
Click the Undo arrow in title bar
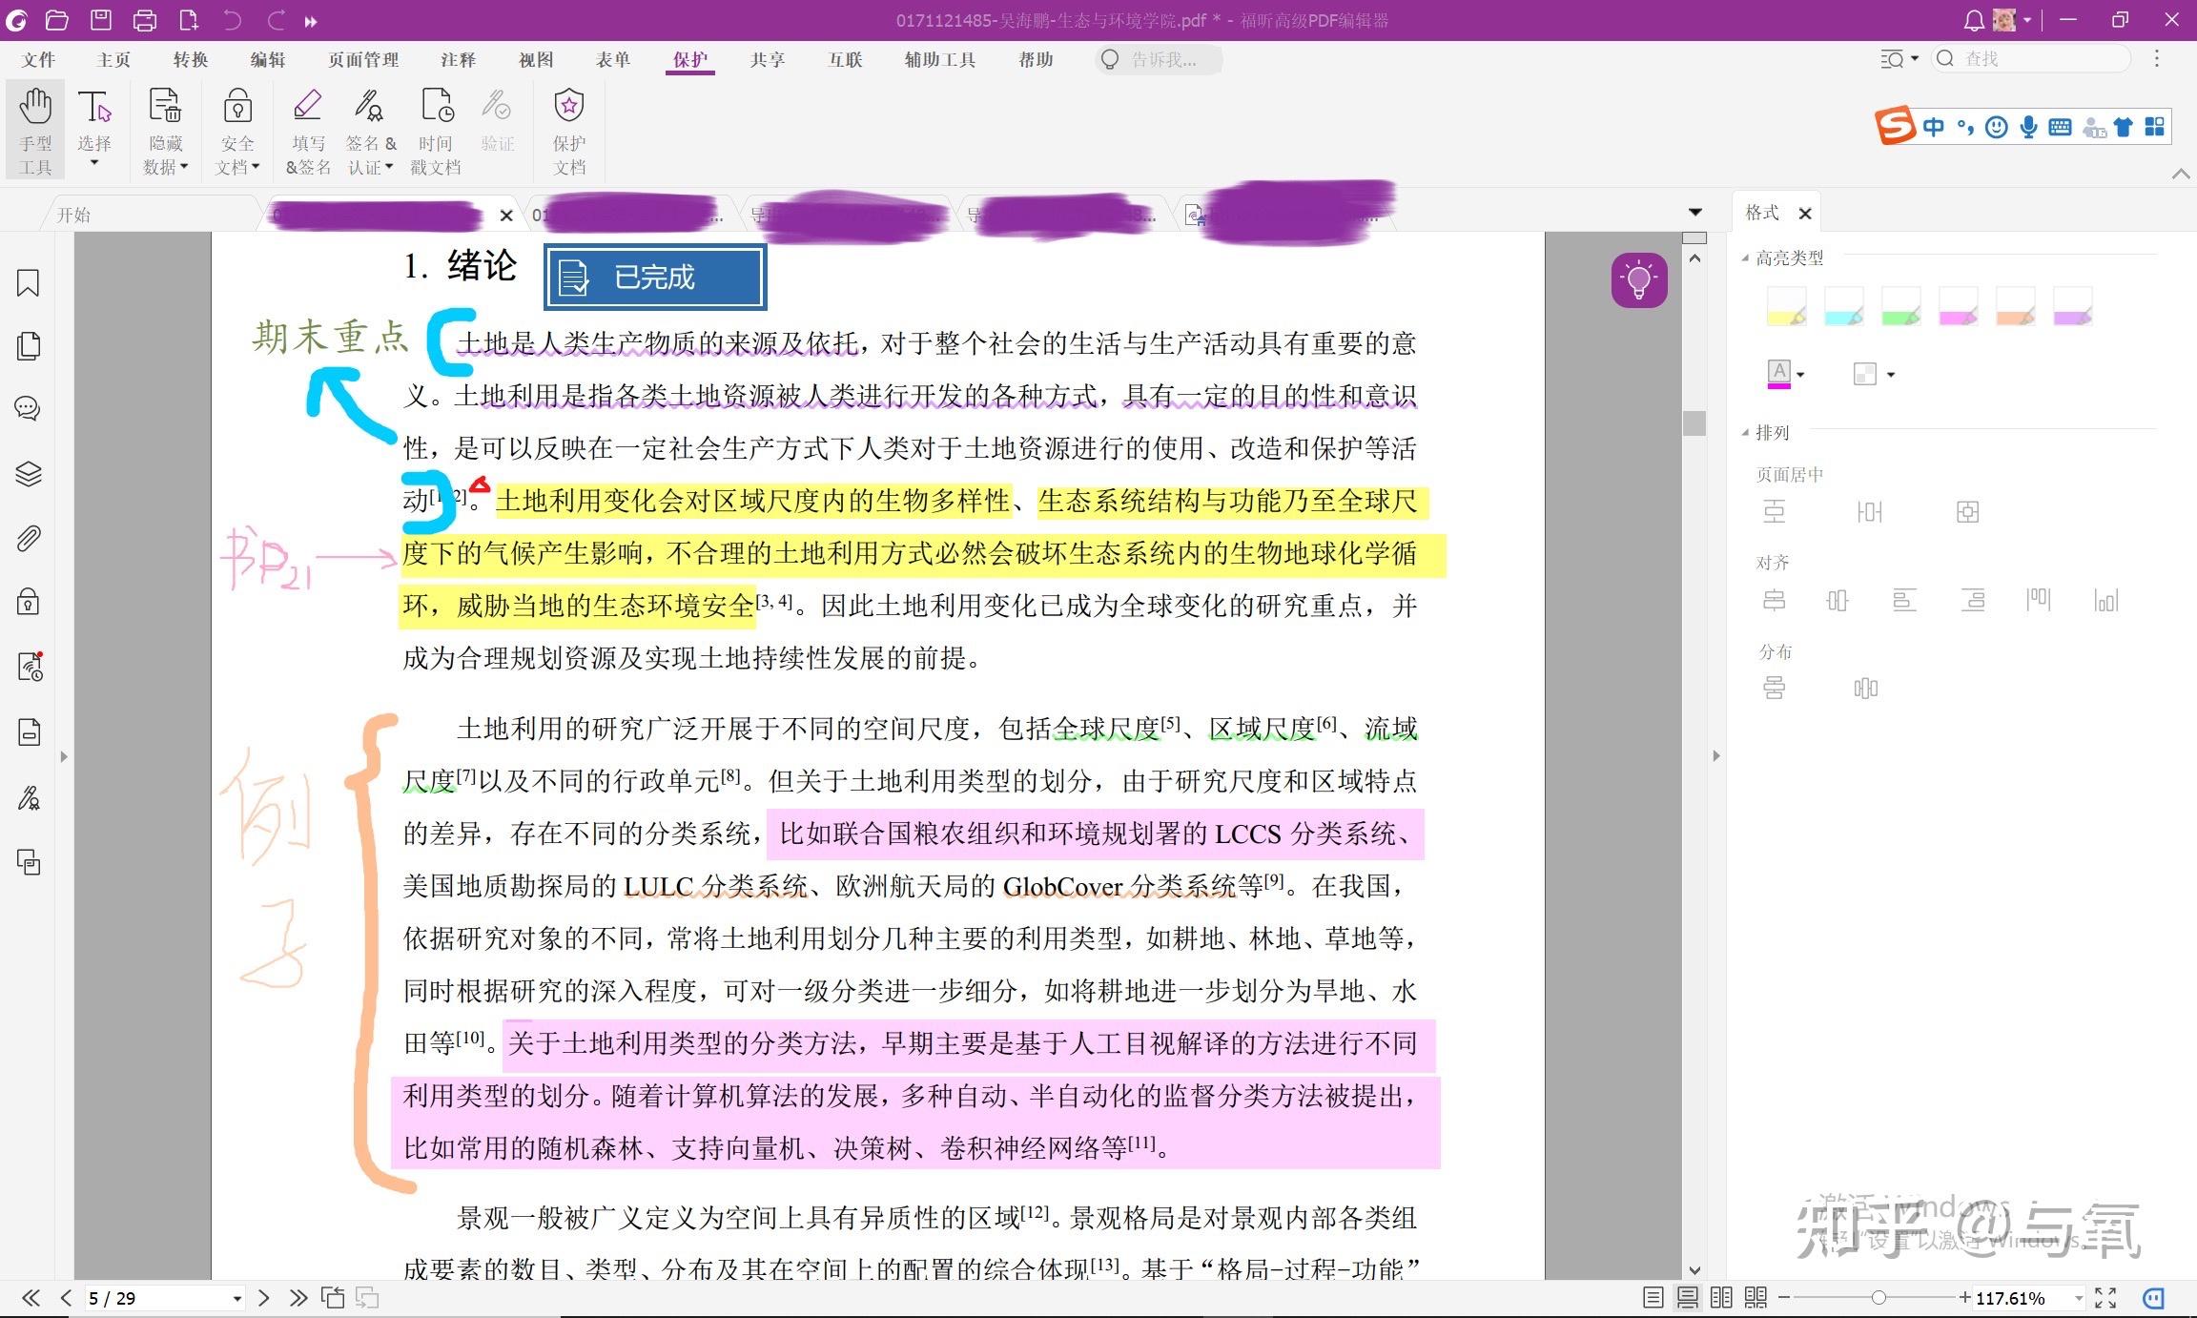pos(233,20)
